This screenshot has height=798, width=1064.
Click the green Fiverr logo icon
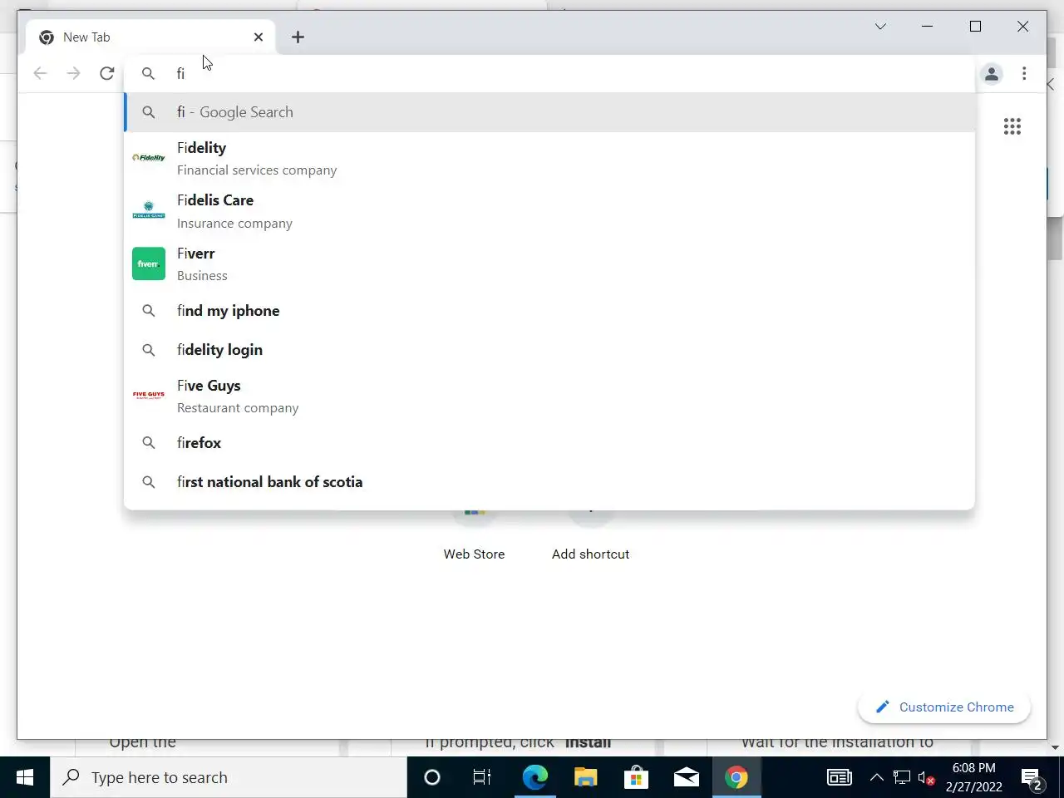[x=149, y=264]
